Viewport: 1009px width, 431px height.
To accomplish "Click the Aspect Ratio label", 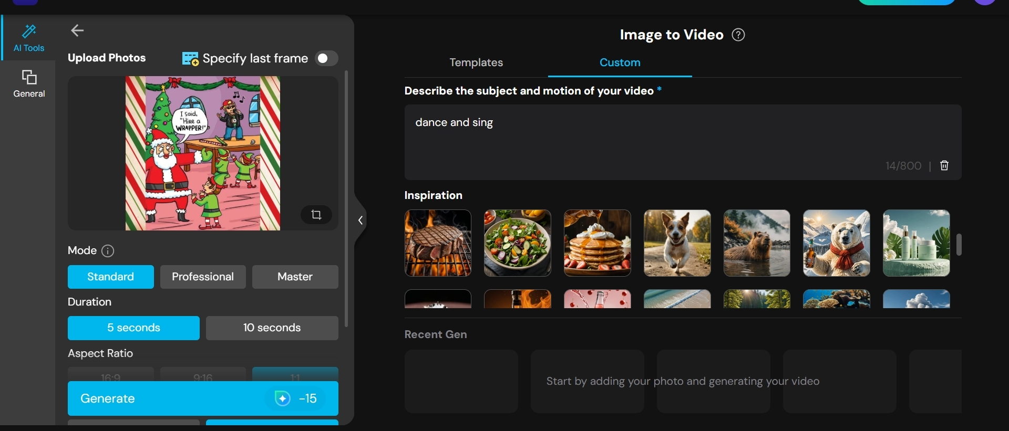I will (x=100, y=353).
